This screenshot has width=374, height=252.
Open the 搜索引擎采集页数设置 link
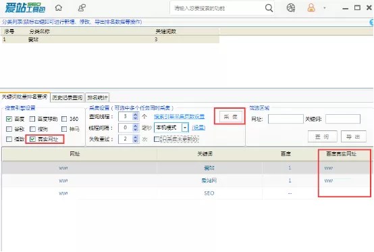pyautogui.click(x=179, y=116)
